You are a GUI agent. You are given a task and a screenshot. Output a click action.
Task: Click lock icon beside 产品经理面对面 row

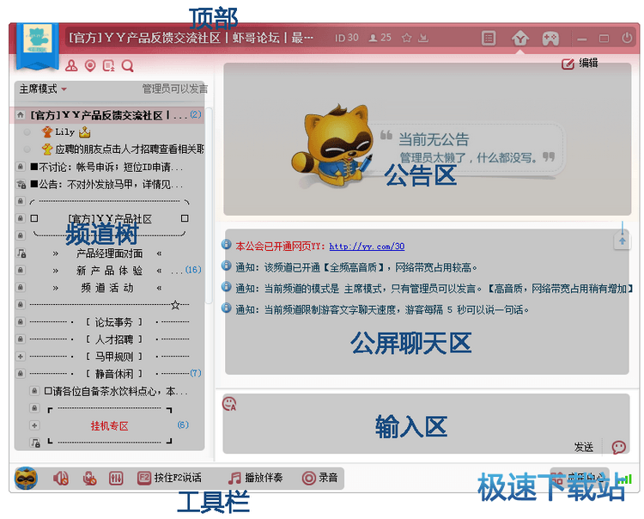click(21, 253)
